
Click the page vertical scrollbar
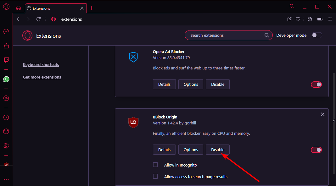coord(334,123)
